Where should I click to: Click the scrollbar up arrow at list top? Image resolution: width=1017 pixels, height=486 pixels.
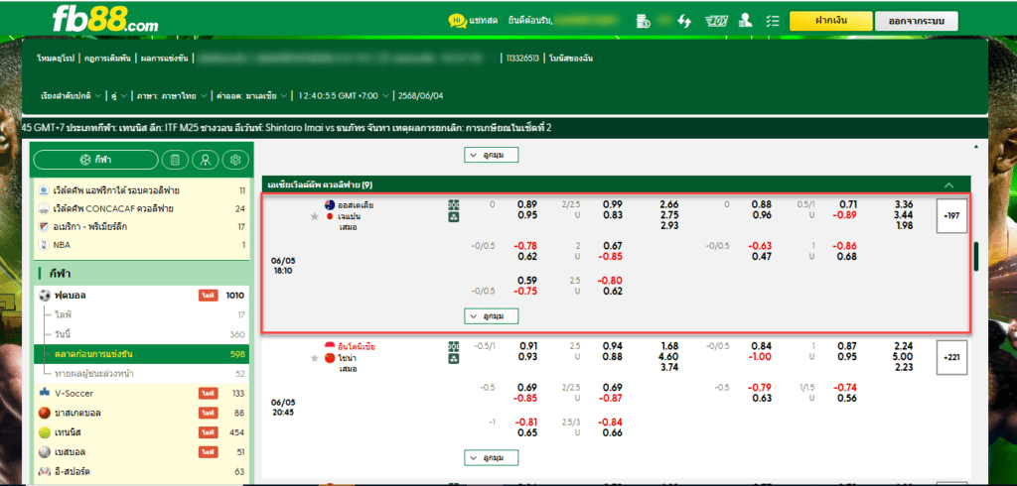tap(977, 148)
